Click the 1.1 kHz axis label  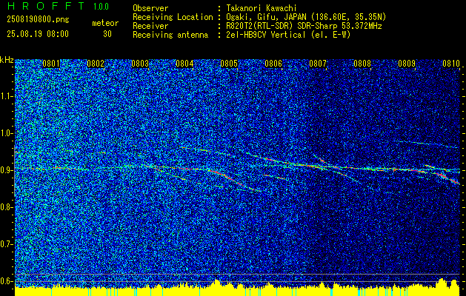[6, 96]
